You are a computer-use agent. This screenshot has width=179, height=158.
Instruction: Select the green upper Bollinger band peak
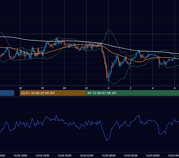(x=109, y=30)
